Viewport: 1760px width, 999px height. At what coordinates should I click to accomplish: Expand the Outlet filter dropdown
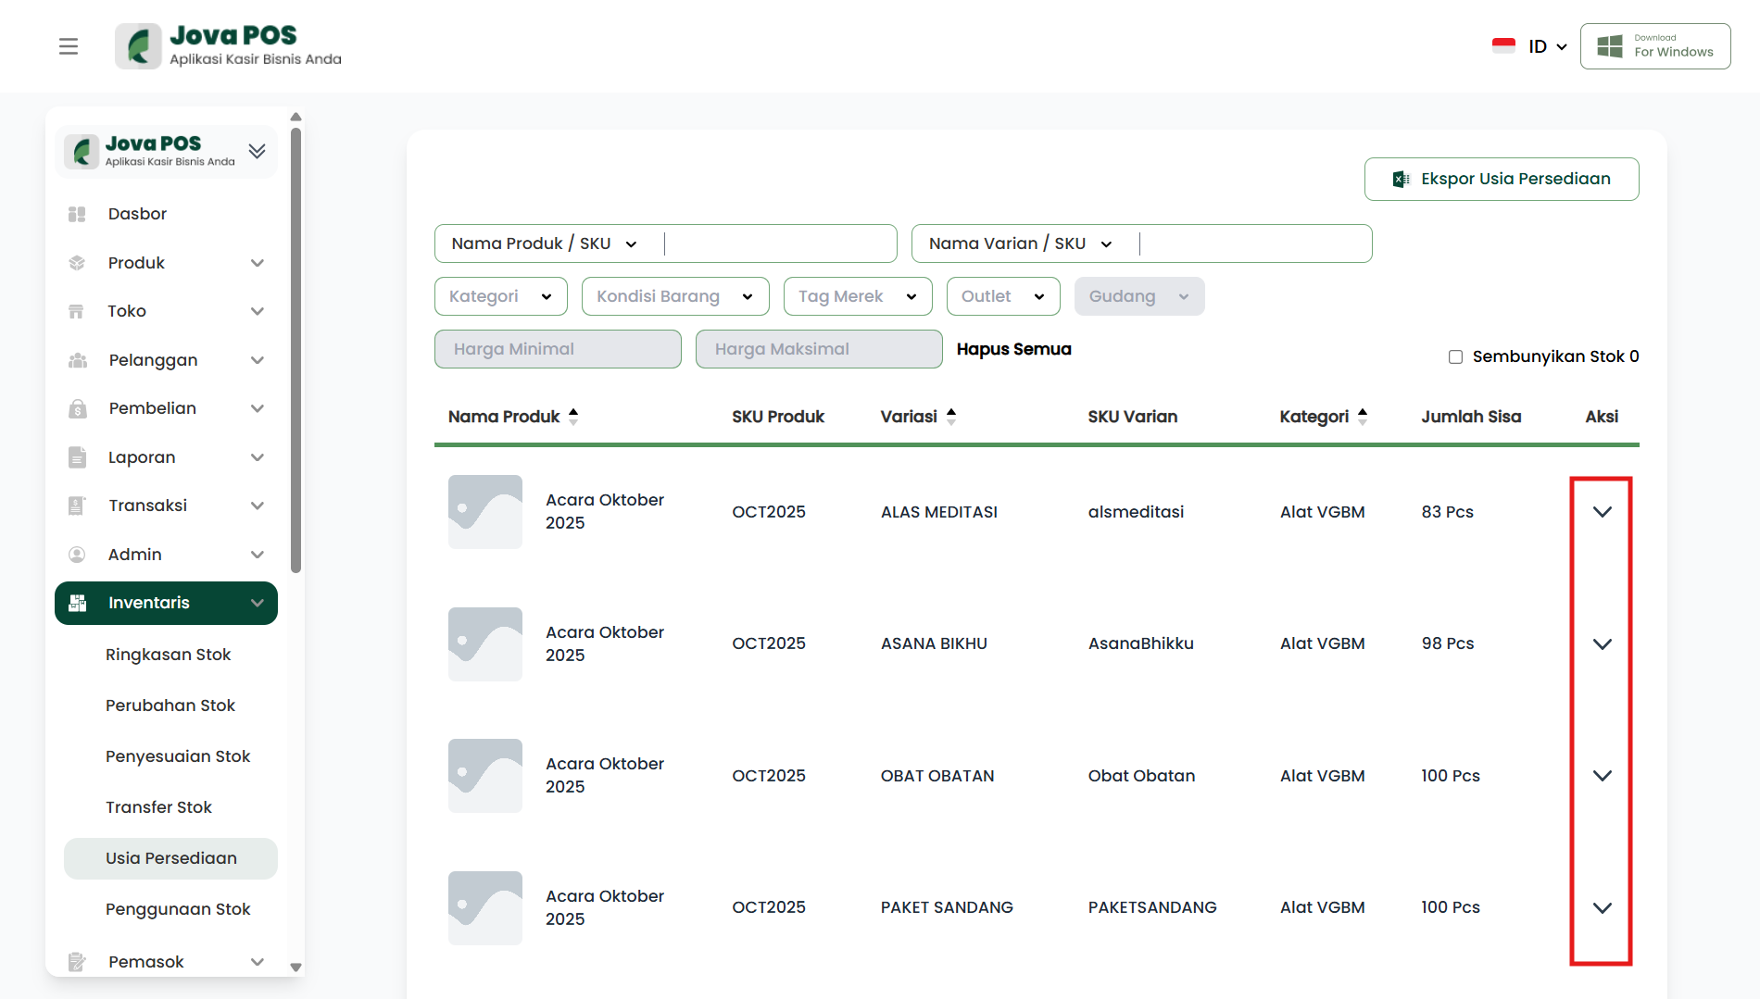coord(1002,296)
